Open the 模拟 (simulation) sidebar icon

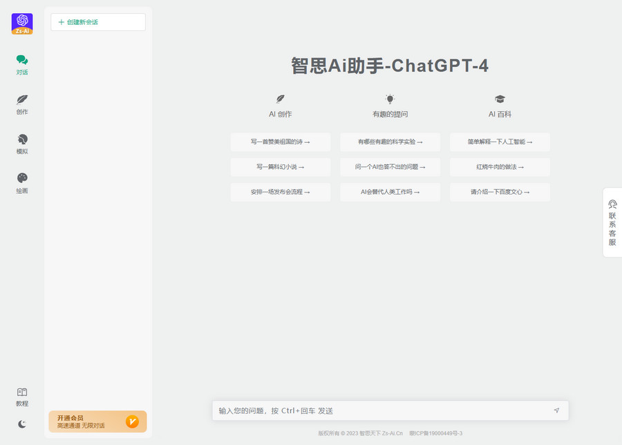point(21,142)
